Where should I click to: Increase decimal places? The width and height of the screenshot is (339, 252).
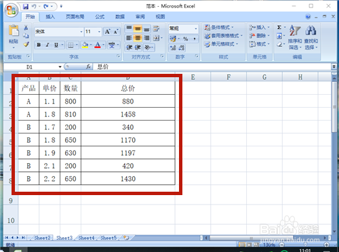(173, 47)
